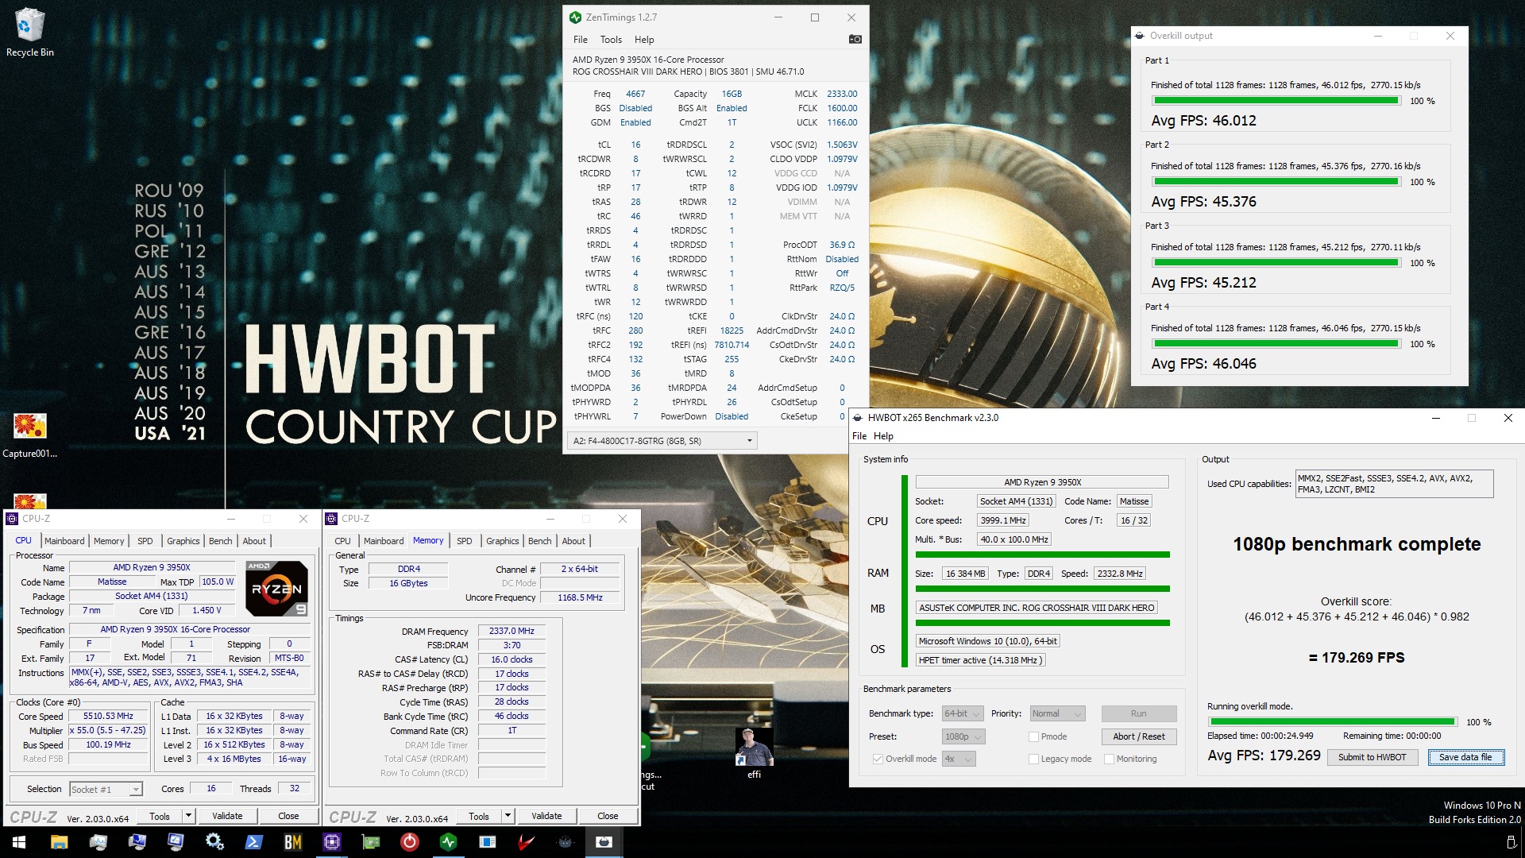Click the Abort / Reset button

(1139, 736)
